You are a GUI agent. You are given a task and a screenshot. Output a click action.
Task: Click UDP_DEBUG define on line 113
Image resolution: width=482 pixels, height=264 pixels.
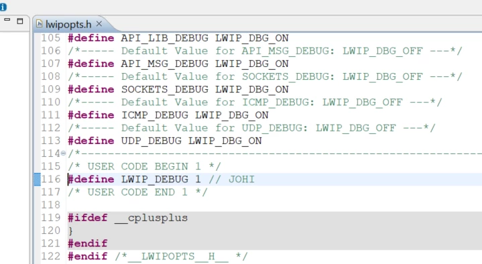point(152,141)
